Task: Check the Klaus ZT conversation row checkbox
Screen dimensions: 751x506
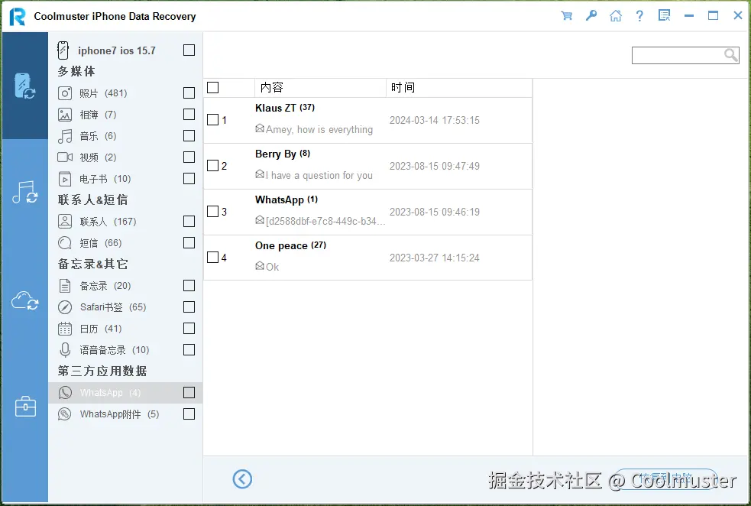Action: point(212,120)
